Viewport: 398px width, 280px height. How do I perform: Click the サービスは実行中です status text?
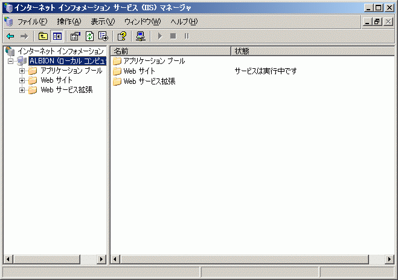(x=266, y=71)
